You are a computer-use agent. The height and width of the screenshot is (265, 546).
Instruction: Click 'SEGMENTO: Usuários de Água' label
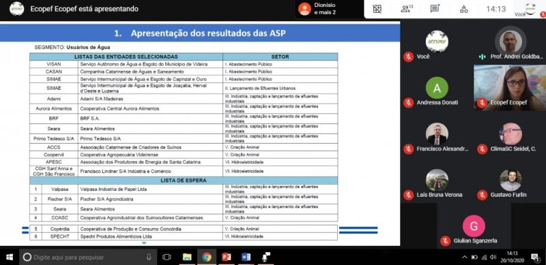72,47
